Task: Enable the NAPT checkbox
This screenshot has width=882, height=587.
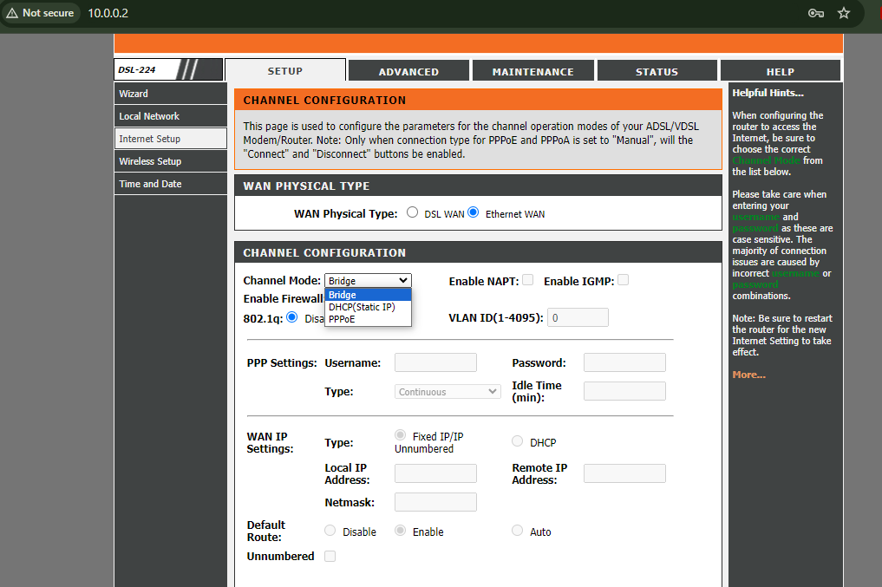Action: point(527,280)
